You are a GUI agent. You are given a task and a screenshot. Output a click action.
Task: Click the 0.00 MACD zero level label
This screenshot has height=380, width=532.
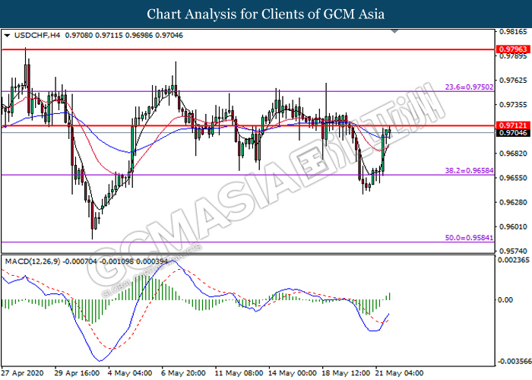click(505, 299)
